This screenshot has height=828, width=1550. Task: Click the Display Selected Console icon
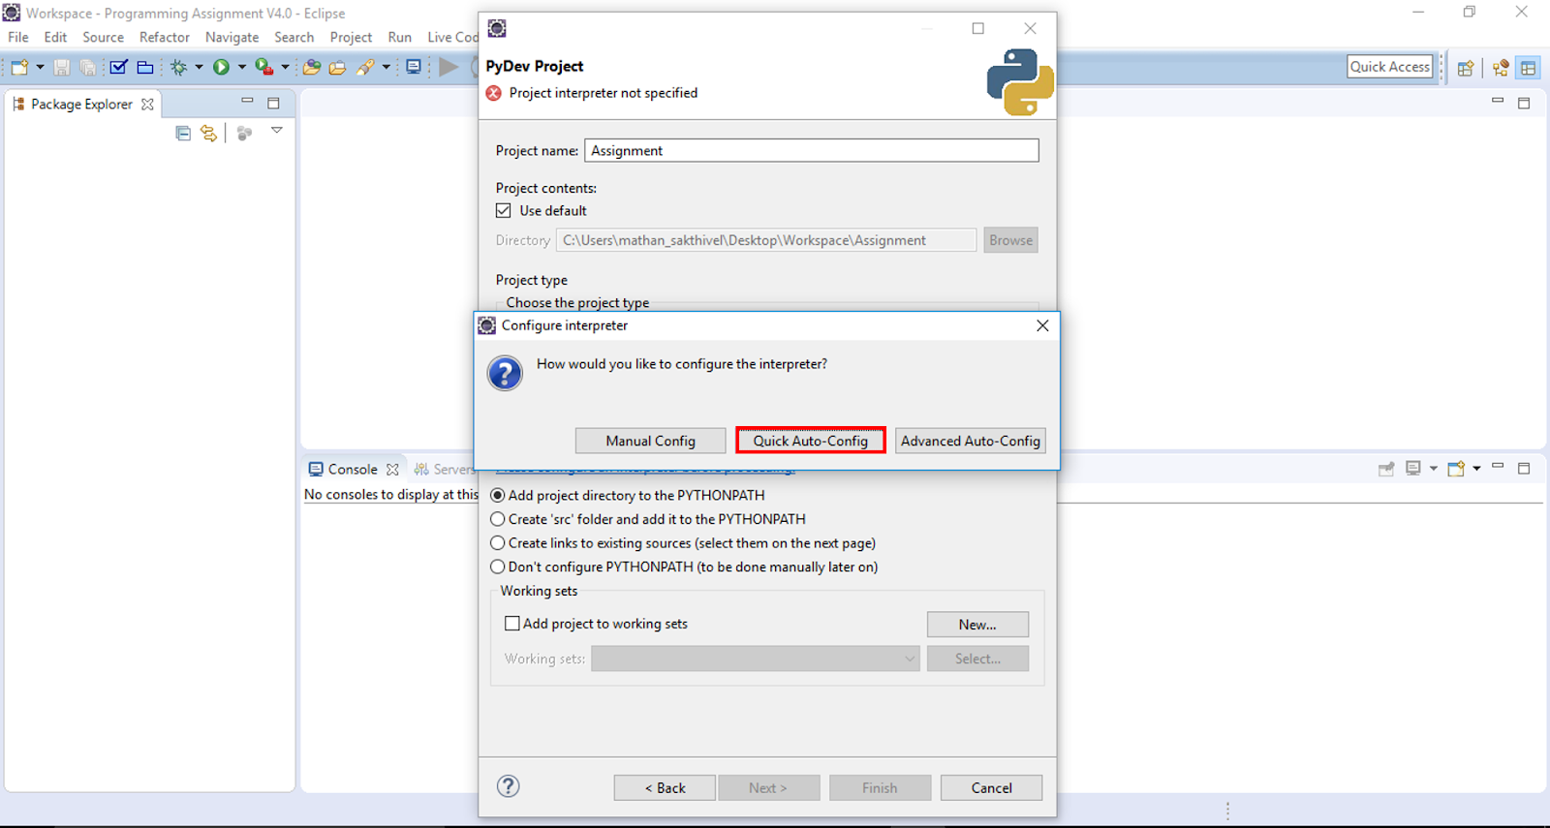1413,469
